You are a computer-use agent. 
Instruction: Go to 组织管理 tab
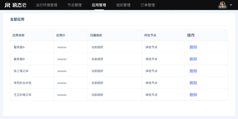click(123, 5)
